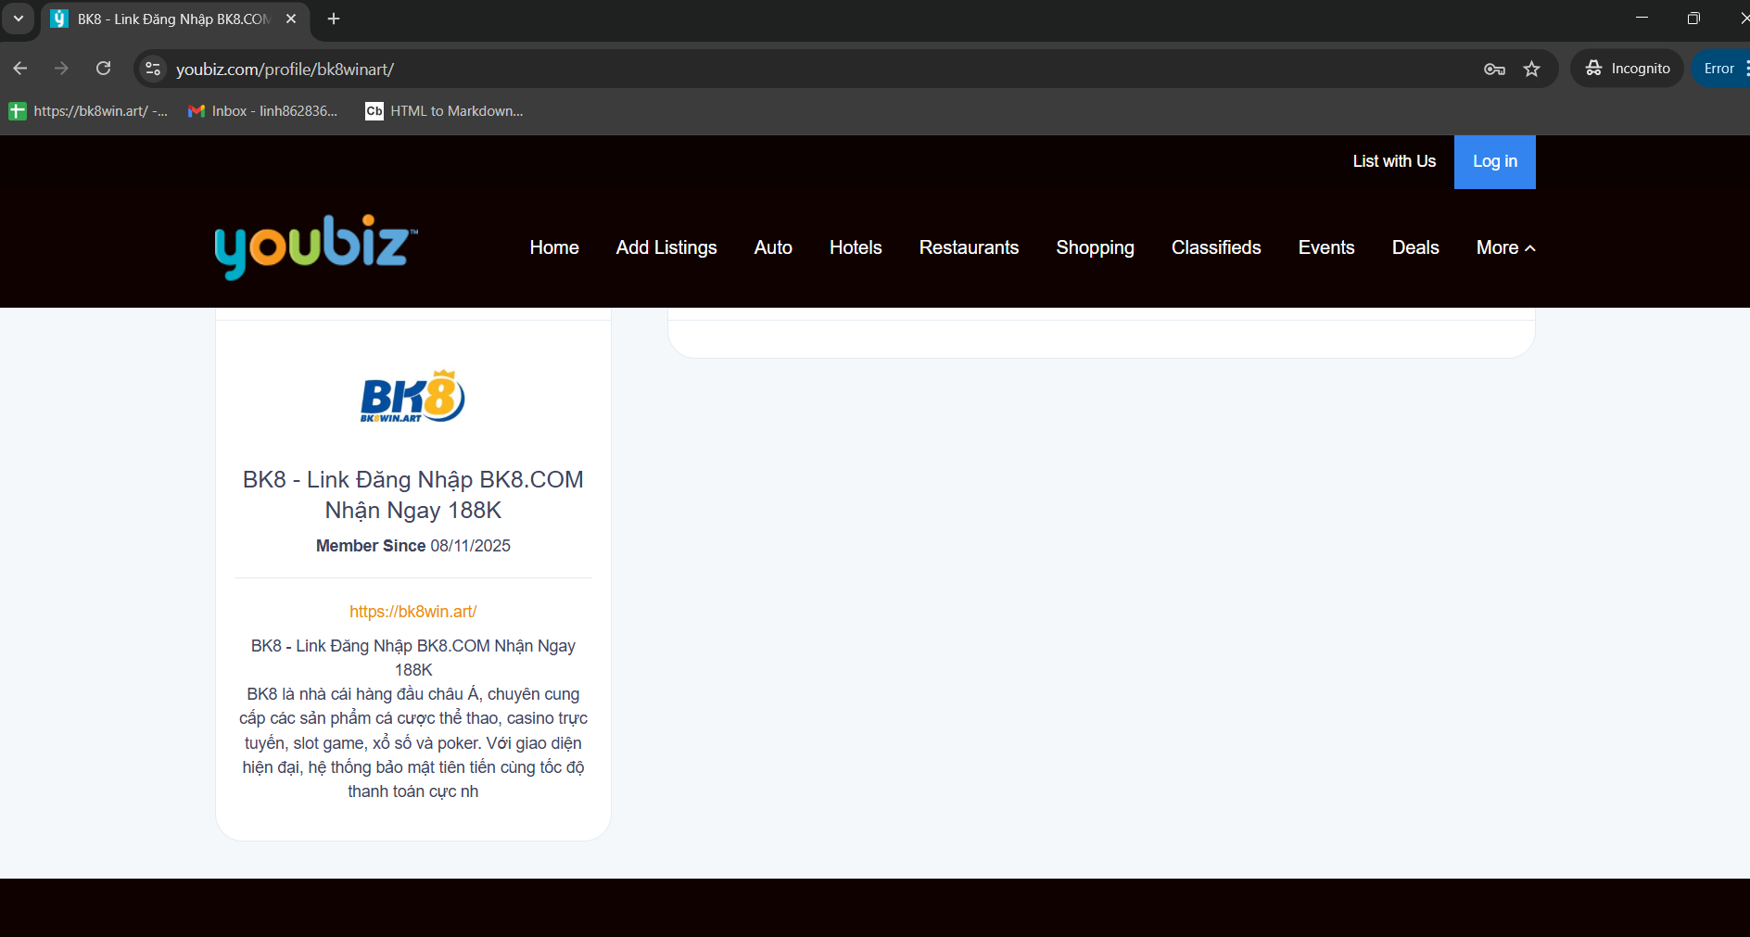Expand the More navigation menu
Image resolution: width=1750 pixels, height=937 pixels.
(x=1504, y=247)
